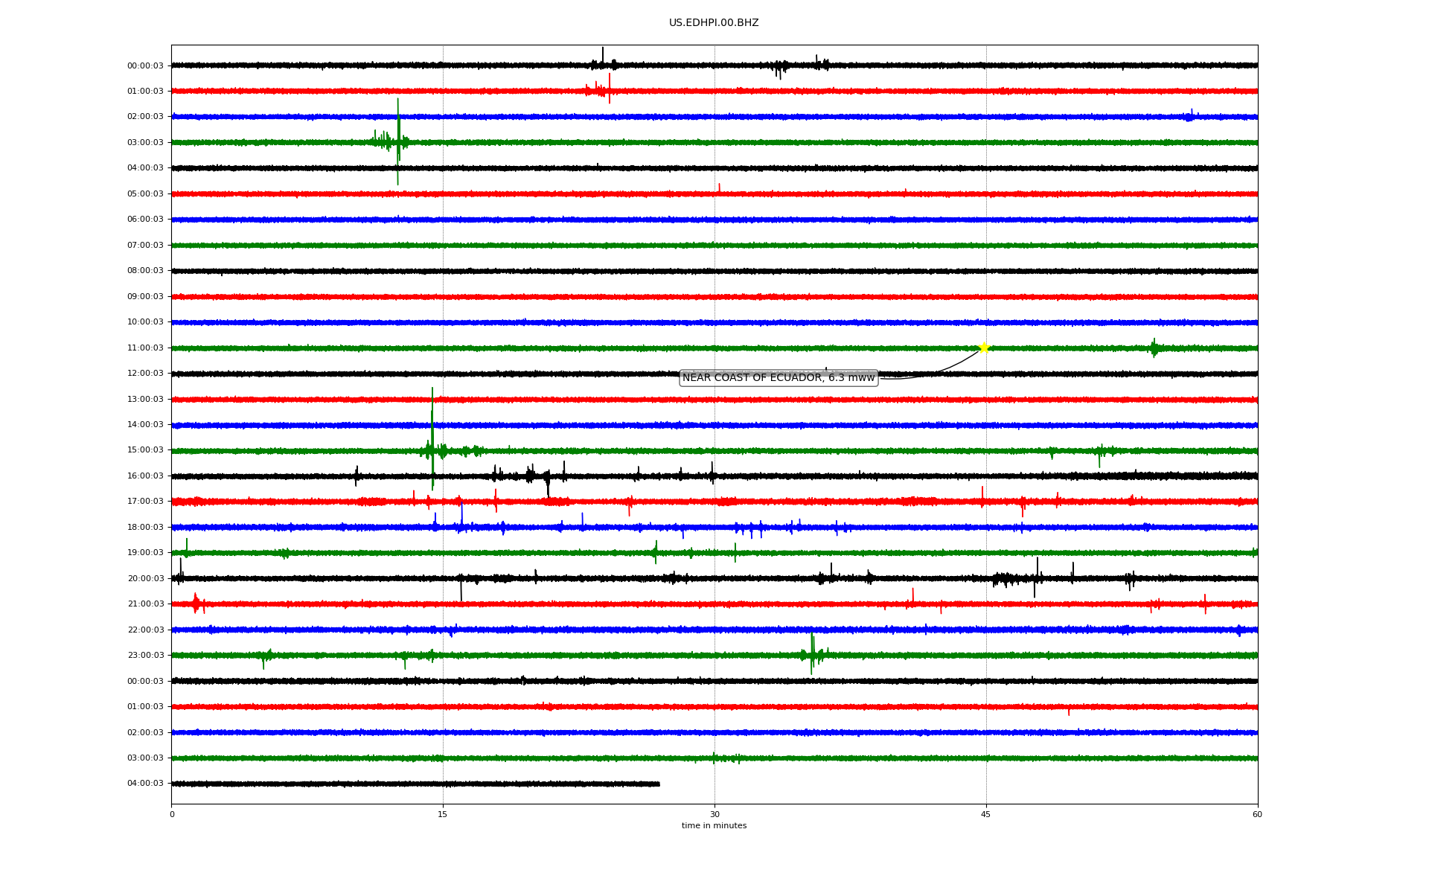
Task: Select the 19:00:03 trace label
Action: (145, 553)
